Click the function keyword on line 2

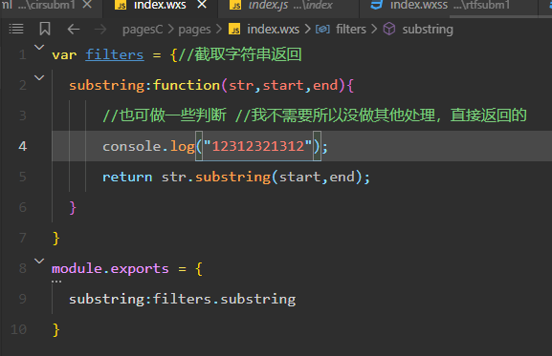pyautogui.click(x=187, y=85)
